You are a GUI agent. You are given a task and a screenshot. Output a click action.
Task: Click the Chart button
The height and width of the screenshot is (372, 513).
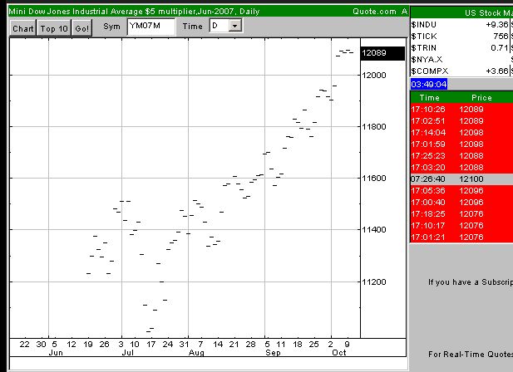23,28
